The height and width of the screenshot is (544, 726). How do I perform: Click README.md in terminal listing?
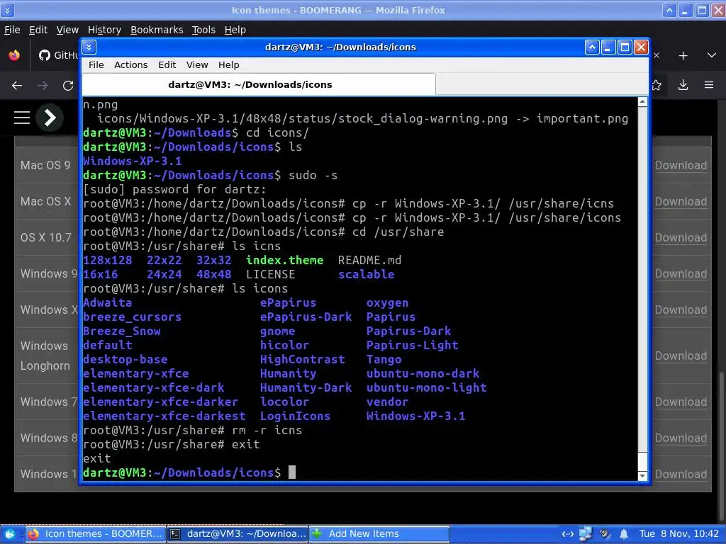369,260
